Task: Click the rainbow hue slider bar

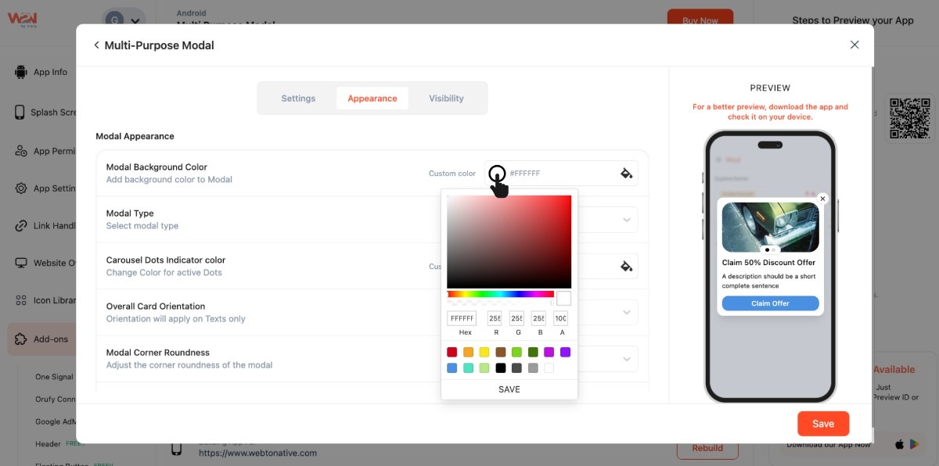Action: (x=500, y=295)
